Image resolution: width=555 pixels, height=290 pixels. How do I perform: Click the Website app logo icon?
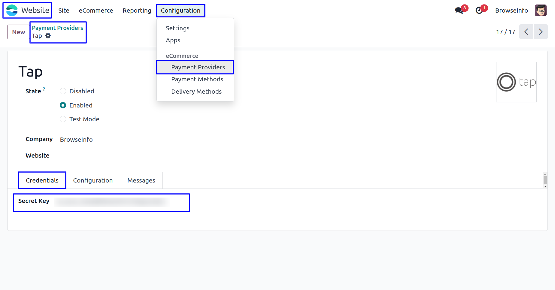pos(12,11)
